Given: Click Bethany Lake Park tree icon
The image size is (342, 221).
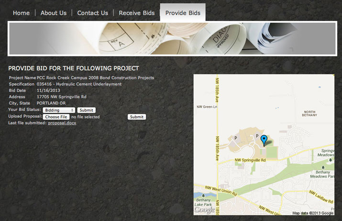Looking at the screenshot, I should 203,196.
